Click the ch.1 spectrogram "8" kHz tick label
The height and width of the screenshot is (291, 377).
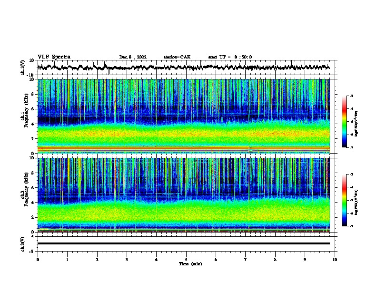33,94
